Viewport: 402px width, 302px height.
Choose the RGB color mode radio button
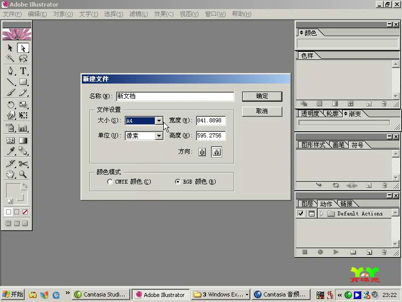pyautogui.click(x=177, y=182)
